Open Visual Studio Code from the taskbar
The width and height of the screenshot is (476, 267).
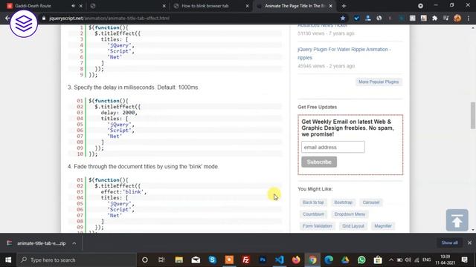point(280,260)
